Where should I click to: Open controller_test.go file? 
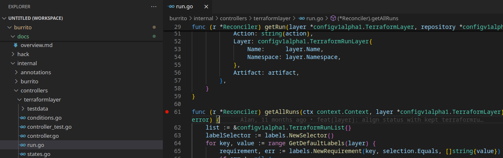(x=49, y=127)
